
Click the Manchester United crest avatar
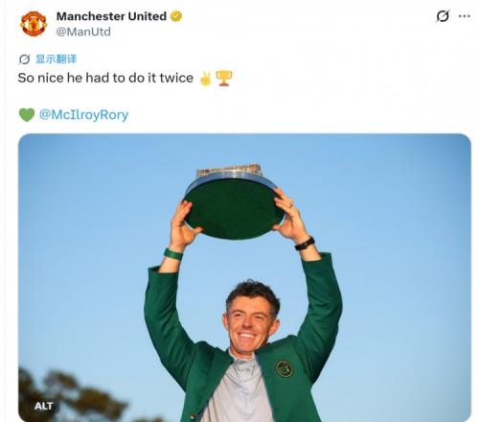[34, 24]
